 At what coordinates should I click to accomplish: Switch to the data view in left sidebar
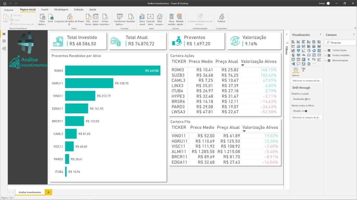[x=4, y=41]
